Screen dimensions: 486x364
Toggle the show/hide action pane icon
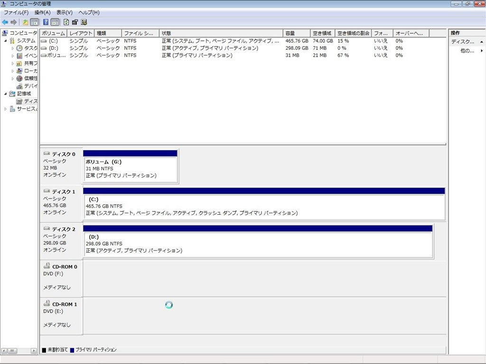[55, 22]
